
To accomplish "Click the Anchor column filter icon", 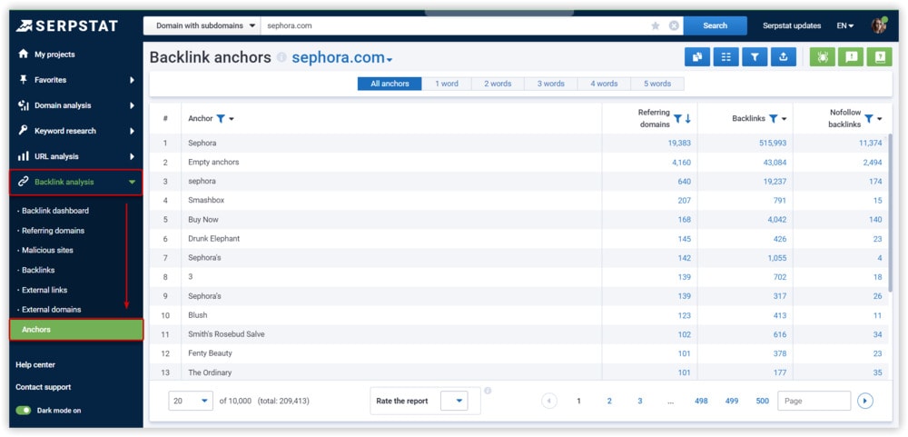I will pyautogui.click(x=220, y=118).
